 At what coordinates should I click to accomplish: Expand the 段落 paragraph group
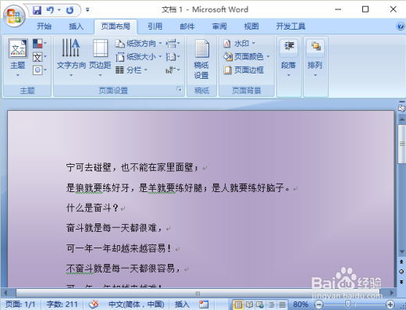point(289,59)
